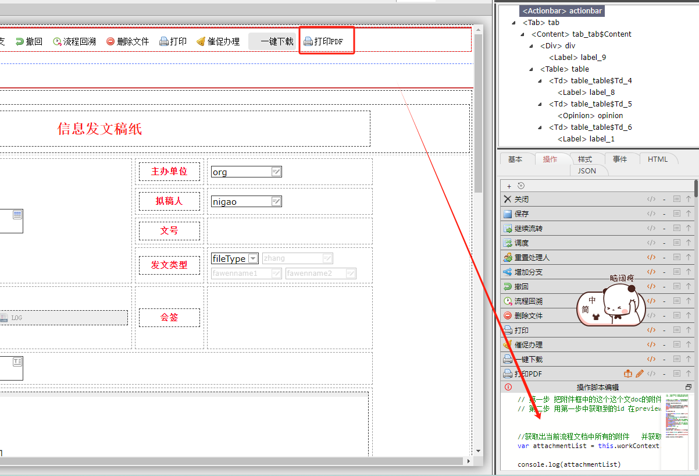The height and width of the screenshot is (476, 699).
Task: Collapse the table_table$Td_4 tree node
Action: (x=540, y=81)
